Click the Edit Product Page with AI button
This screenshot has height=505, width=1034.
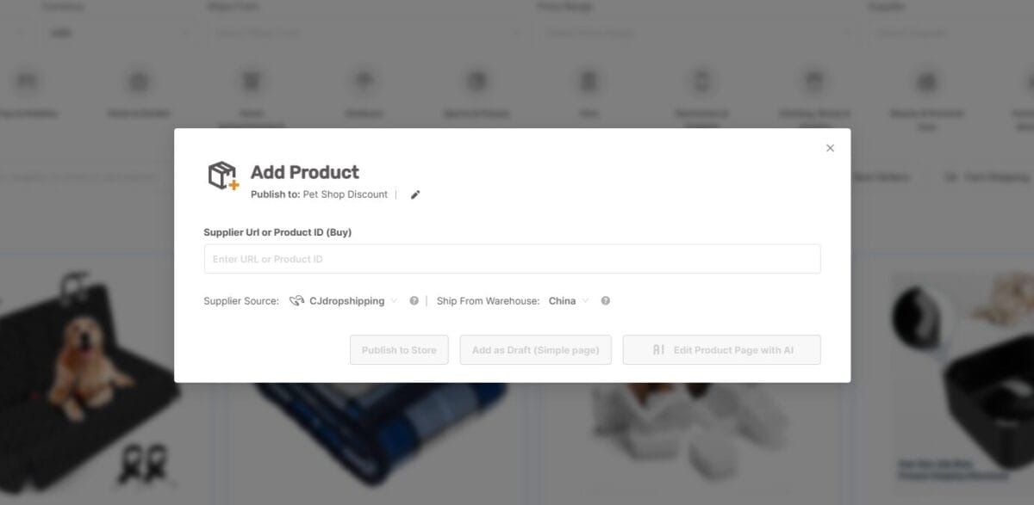tap(721, 349)
